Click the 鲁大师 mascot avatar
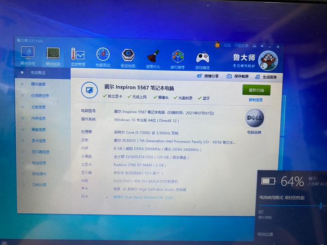 point(268,61)
